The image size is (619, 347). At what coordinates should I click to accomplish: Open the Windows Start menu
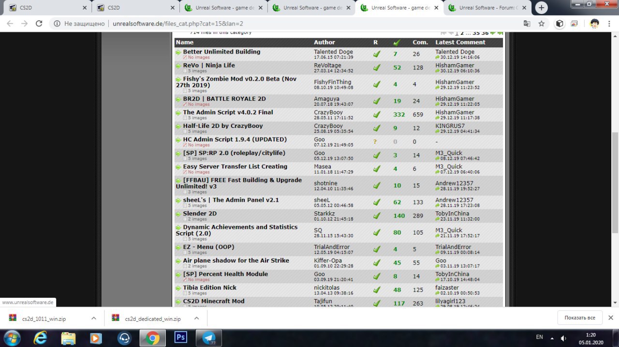[x=12, y=338]
